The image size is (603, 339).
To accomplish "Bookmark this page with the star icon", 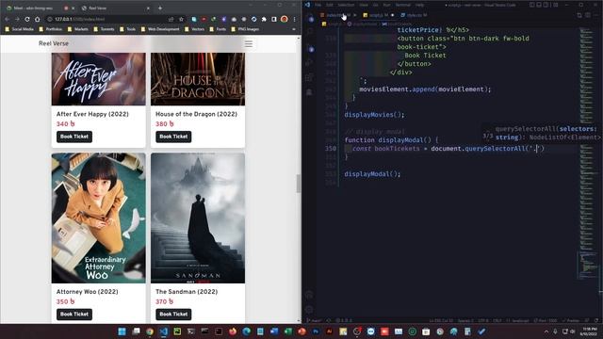I will pyautogui.click(x=181, y=19).
